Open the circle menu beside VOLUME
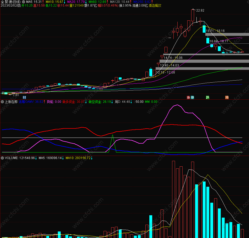Screen dimensions: 249x238 (2, 158)
